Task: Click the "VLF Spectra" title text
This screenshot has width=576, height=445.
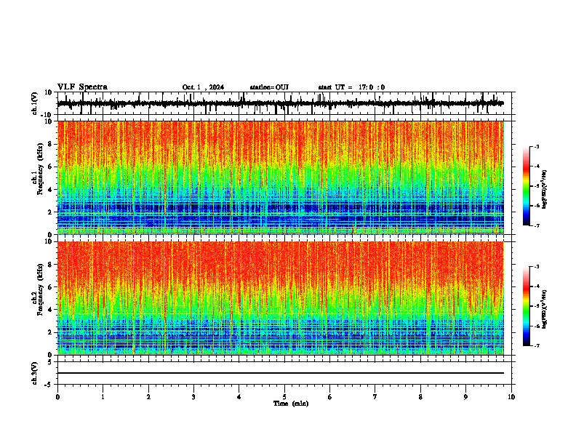Action: [x=82, y=87]
